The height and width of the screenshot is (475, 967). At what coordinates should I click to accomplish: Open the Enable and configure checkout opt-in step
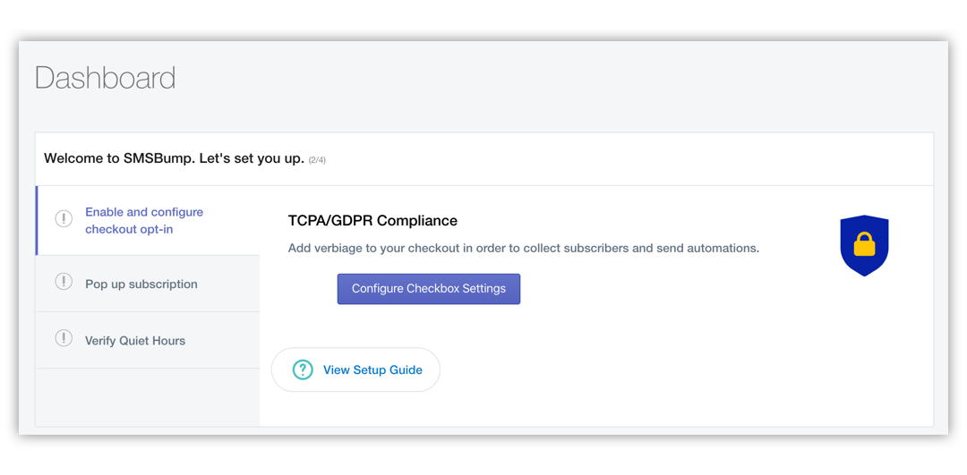tap(148, 221)
